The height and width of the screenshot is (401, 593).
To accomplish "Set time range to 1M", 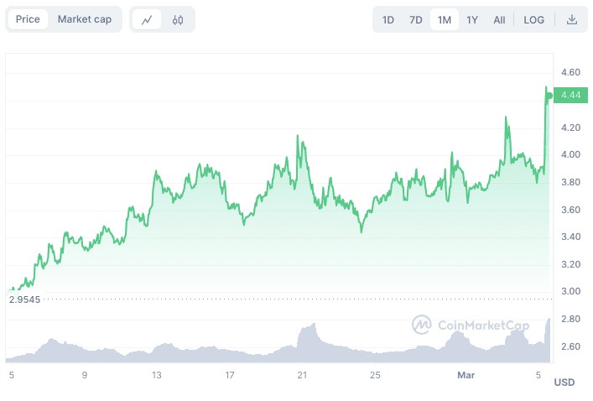I will pos(445,19).
